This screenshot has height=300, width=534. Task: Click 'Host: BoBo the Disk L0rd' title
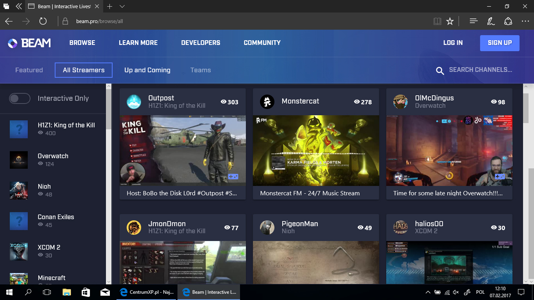pyautogui.click(x=182, y=193)
